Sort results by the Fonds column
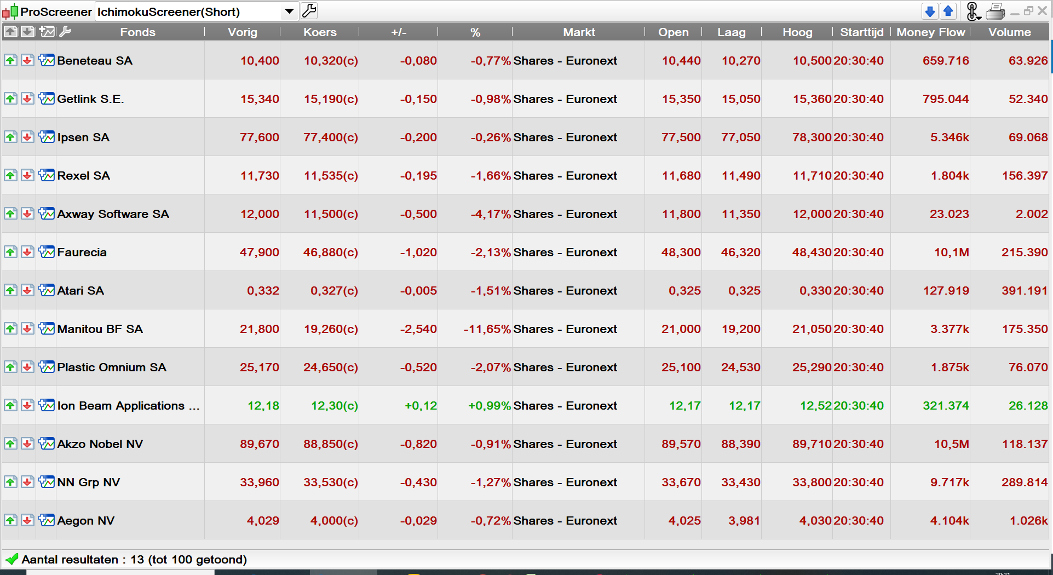1053x575 pixels. 138,32
